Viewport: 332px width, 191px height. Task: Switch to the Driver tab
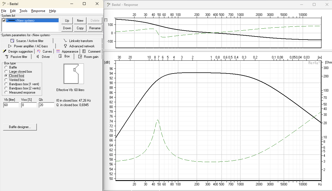[x=43, y=57]
